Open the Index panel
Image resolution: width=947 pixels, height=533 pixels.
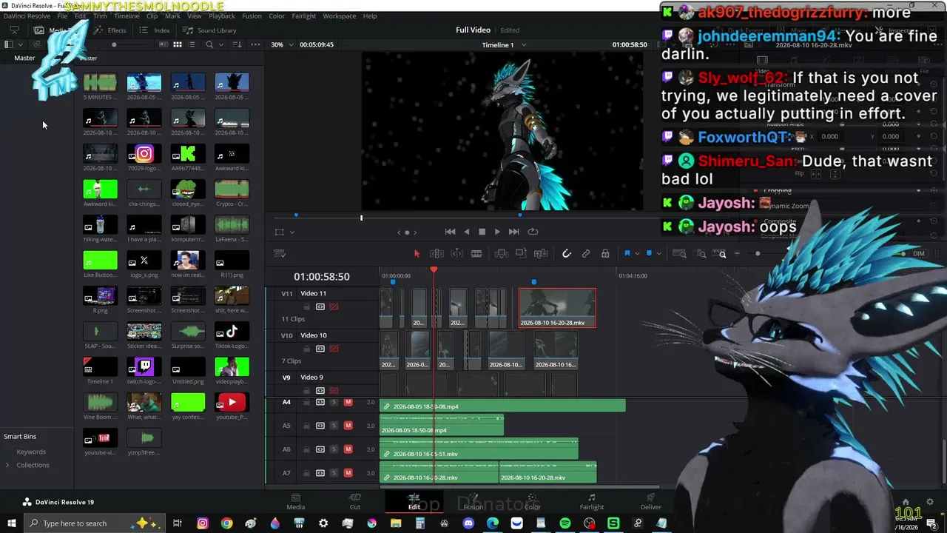click(155, 30)
